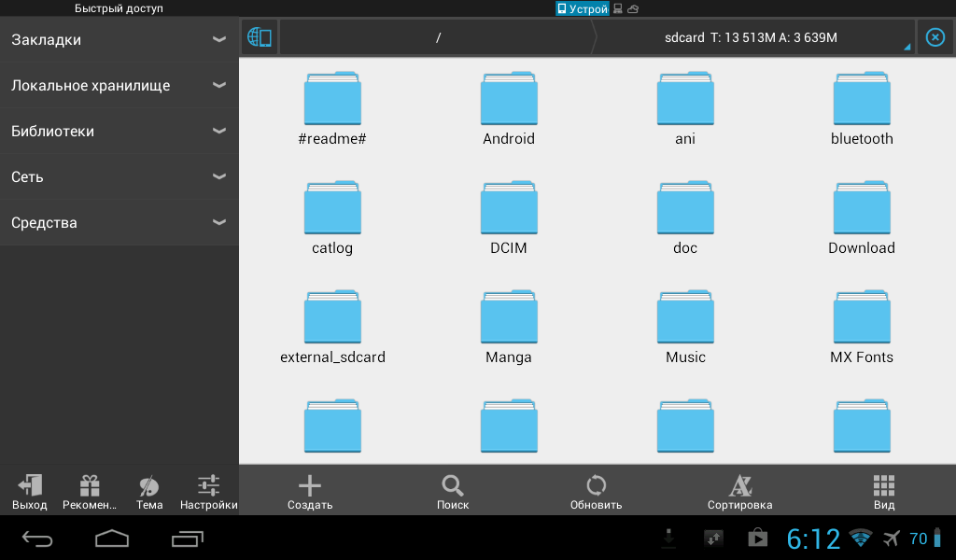The height and width of the screenshot is (560, 956).
Task: Open the Android folder
Action: click(x=509, y=108)
